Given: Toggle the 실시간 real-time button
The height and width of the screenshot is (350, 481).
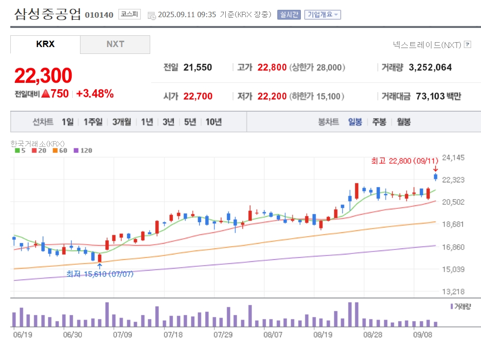Looking at the screenshot, I should pos(289,14).
